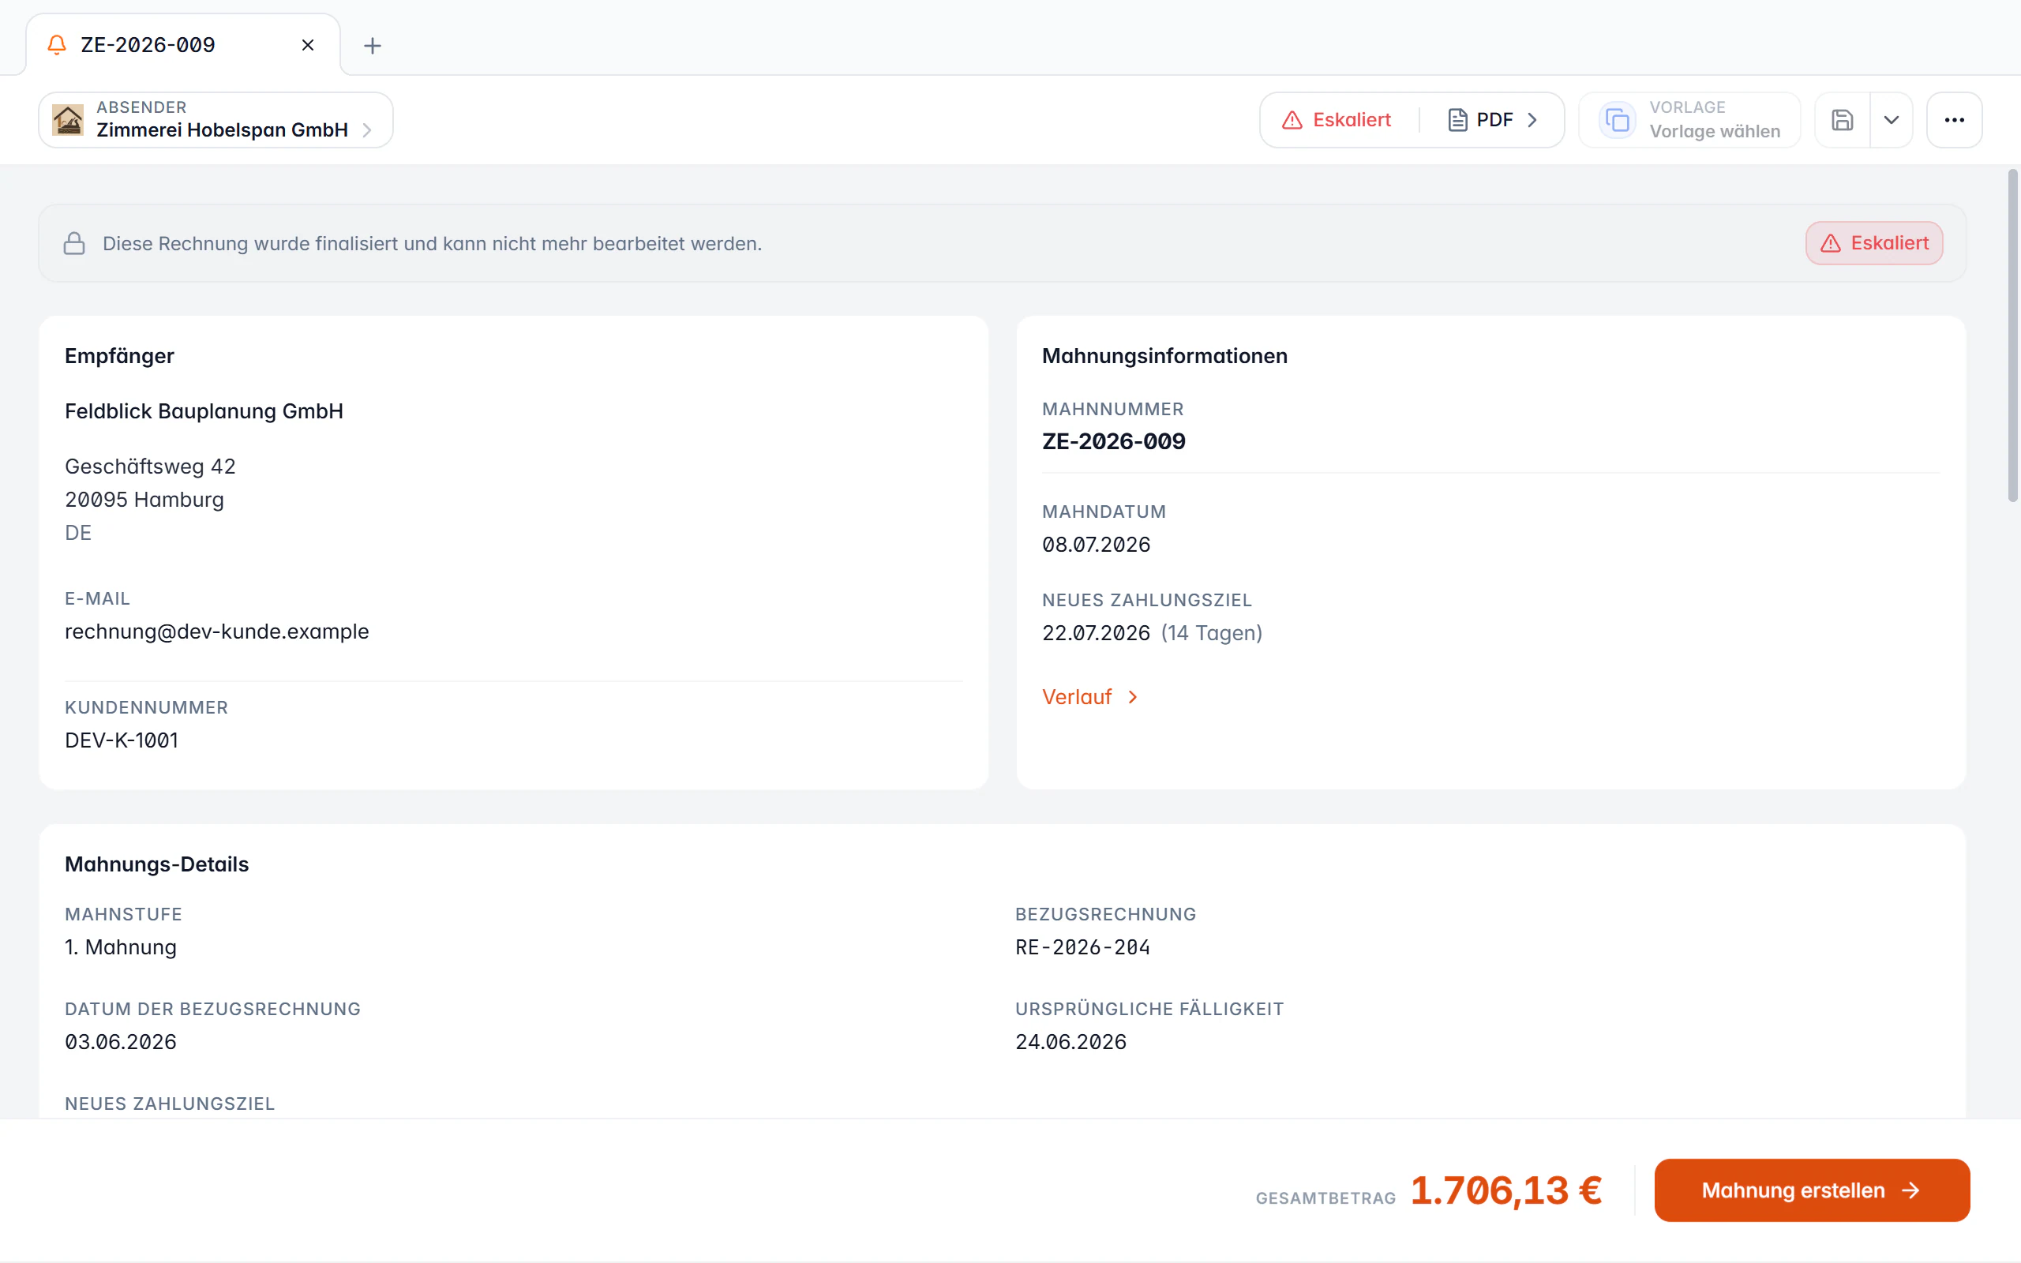Expand the save options dropdown arrow
Viewport: 2021px width, 1263px height.
[x=1892, y=120]
